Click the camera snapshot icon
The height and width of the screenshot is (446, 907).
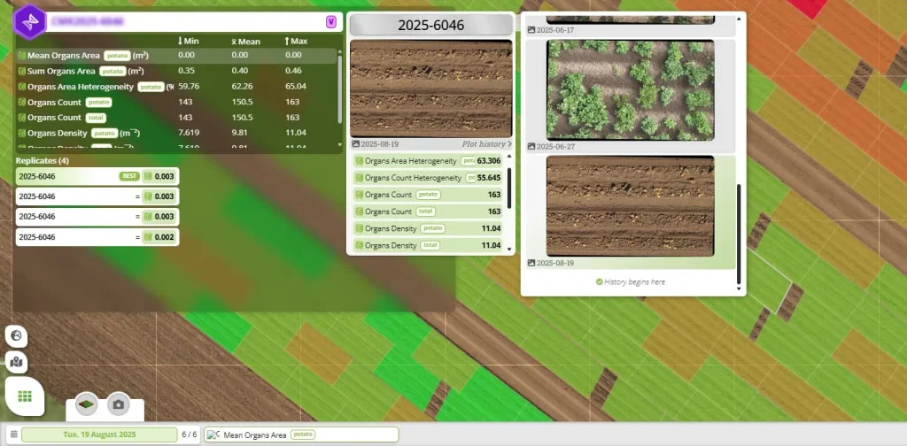[x=119, y=404]
